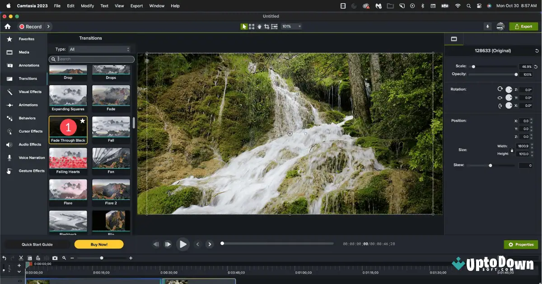Toggle the Width and Height lock
The width and height of the screenshot is (542, 284).
[512, 149]
